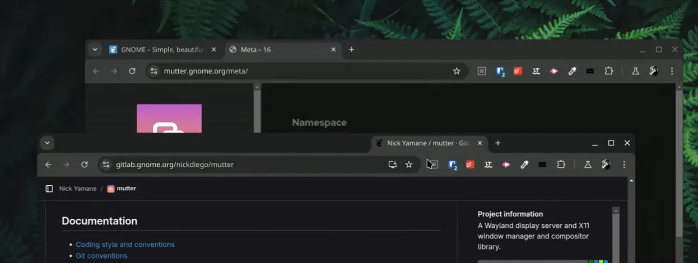
Task: Bookmark the mutter.gnome.org page with star
Action: [x=457, y=71]
